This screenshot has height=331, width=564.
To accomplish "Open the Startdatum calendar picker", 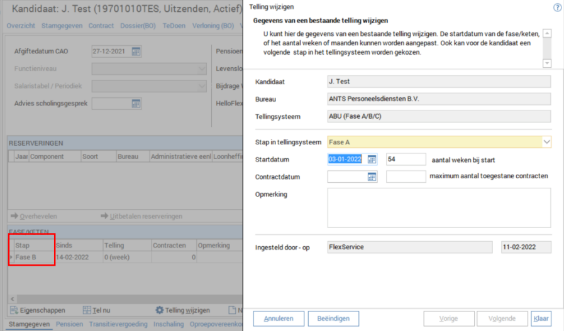I will tap(372, 160).
